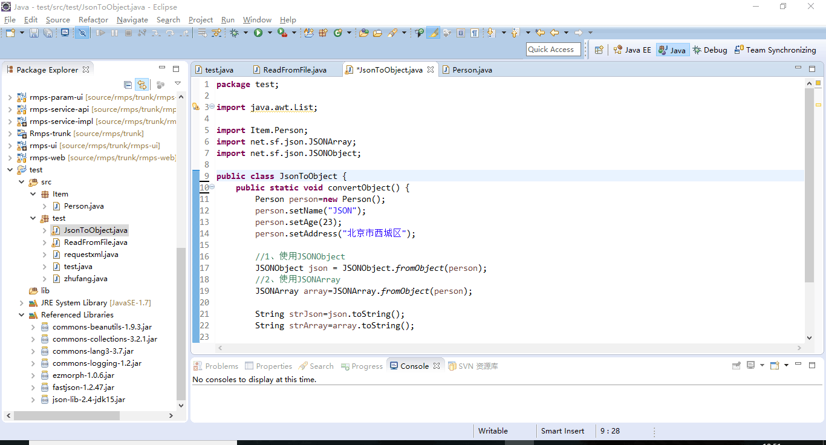The width and height of the screenshot is (826, 445).
Task: Select the zhufang.java file in the tree
Action: pyautogui.click(x=85, y=278)
